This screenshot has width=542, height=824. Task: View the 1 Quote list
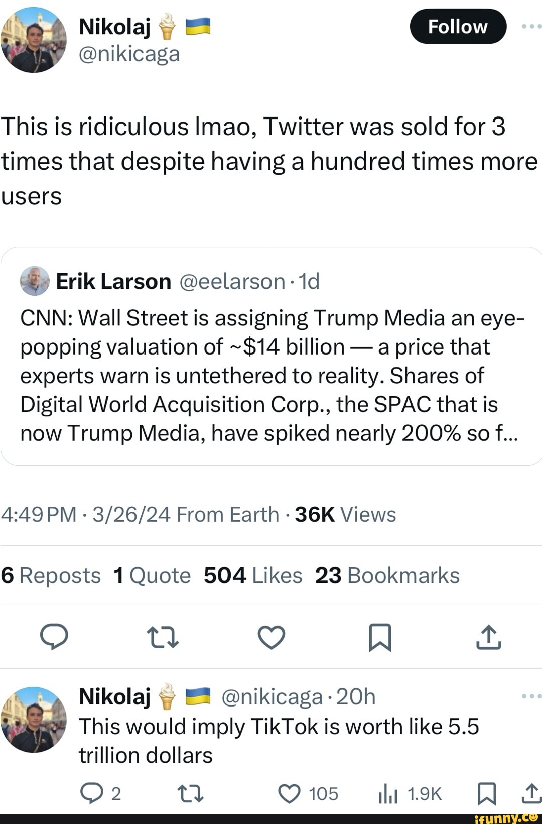[152, 575]
